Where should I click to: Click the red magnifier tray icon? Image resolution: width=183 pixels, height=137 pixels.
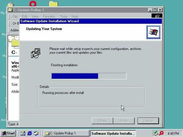click(161, 133)
